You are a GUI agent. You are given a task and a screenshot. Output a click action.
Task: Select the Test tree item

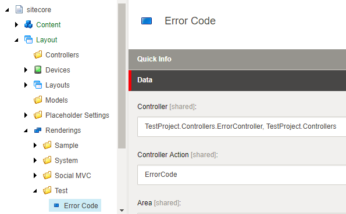click(x=61, y=191)
